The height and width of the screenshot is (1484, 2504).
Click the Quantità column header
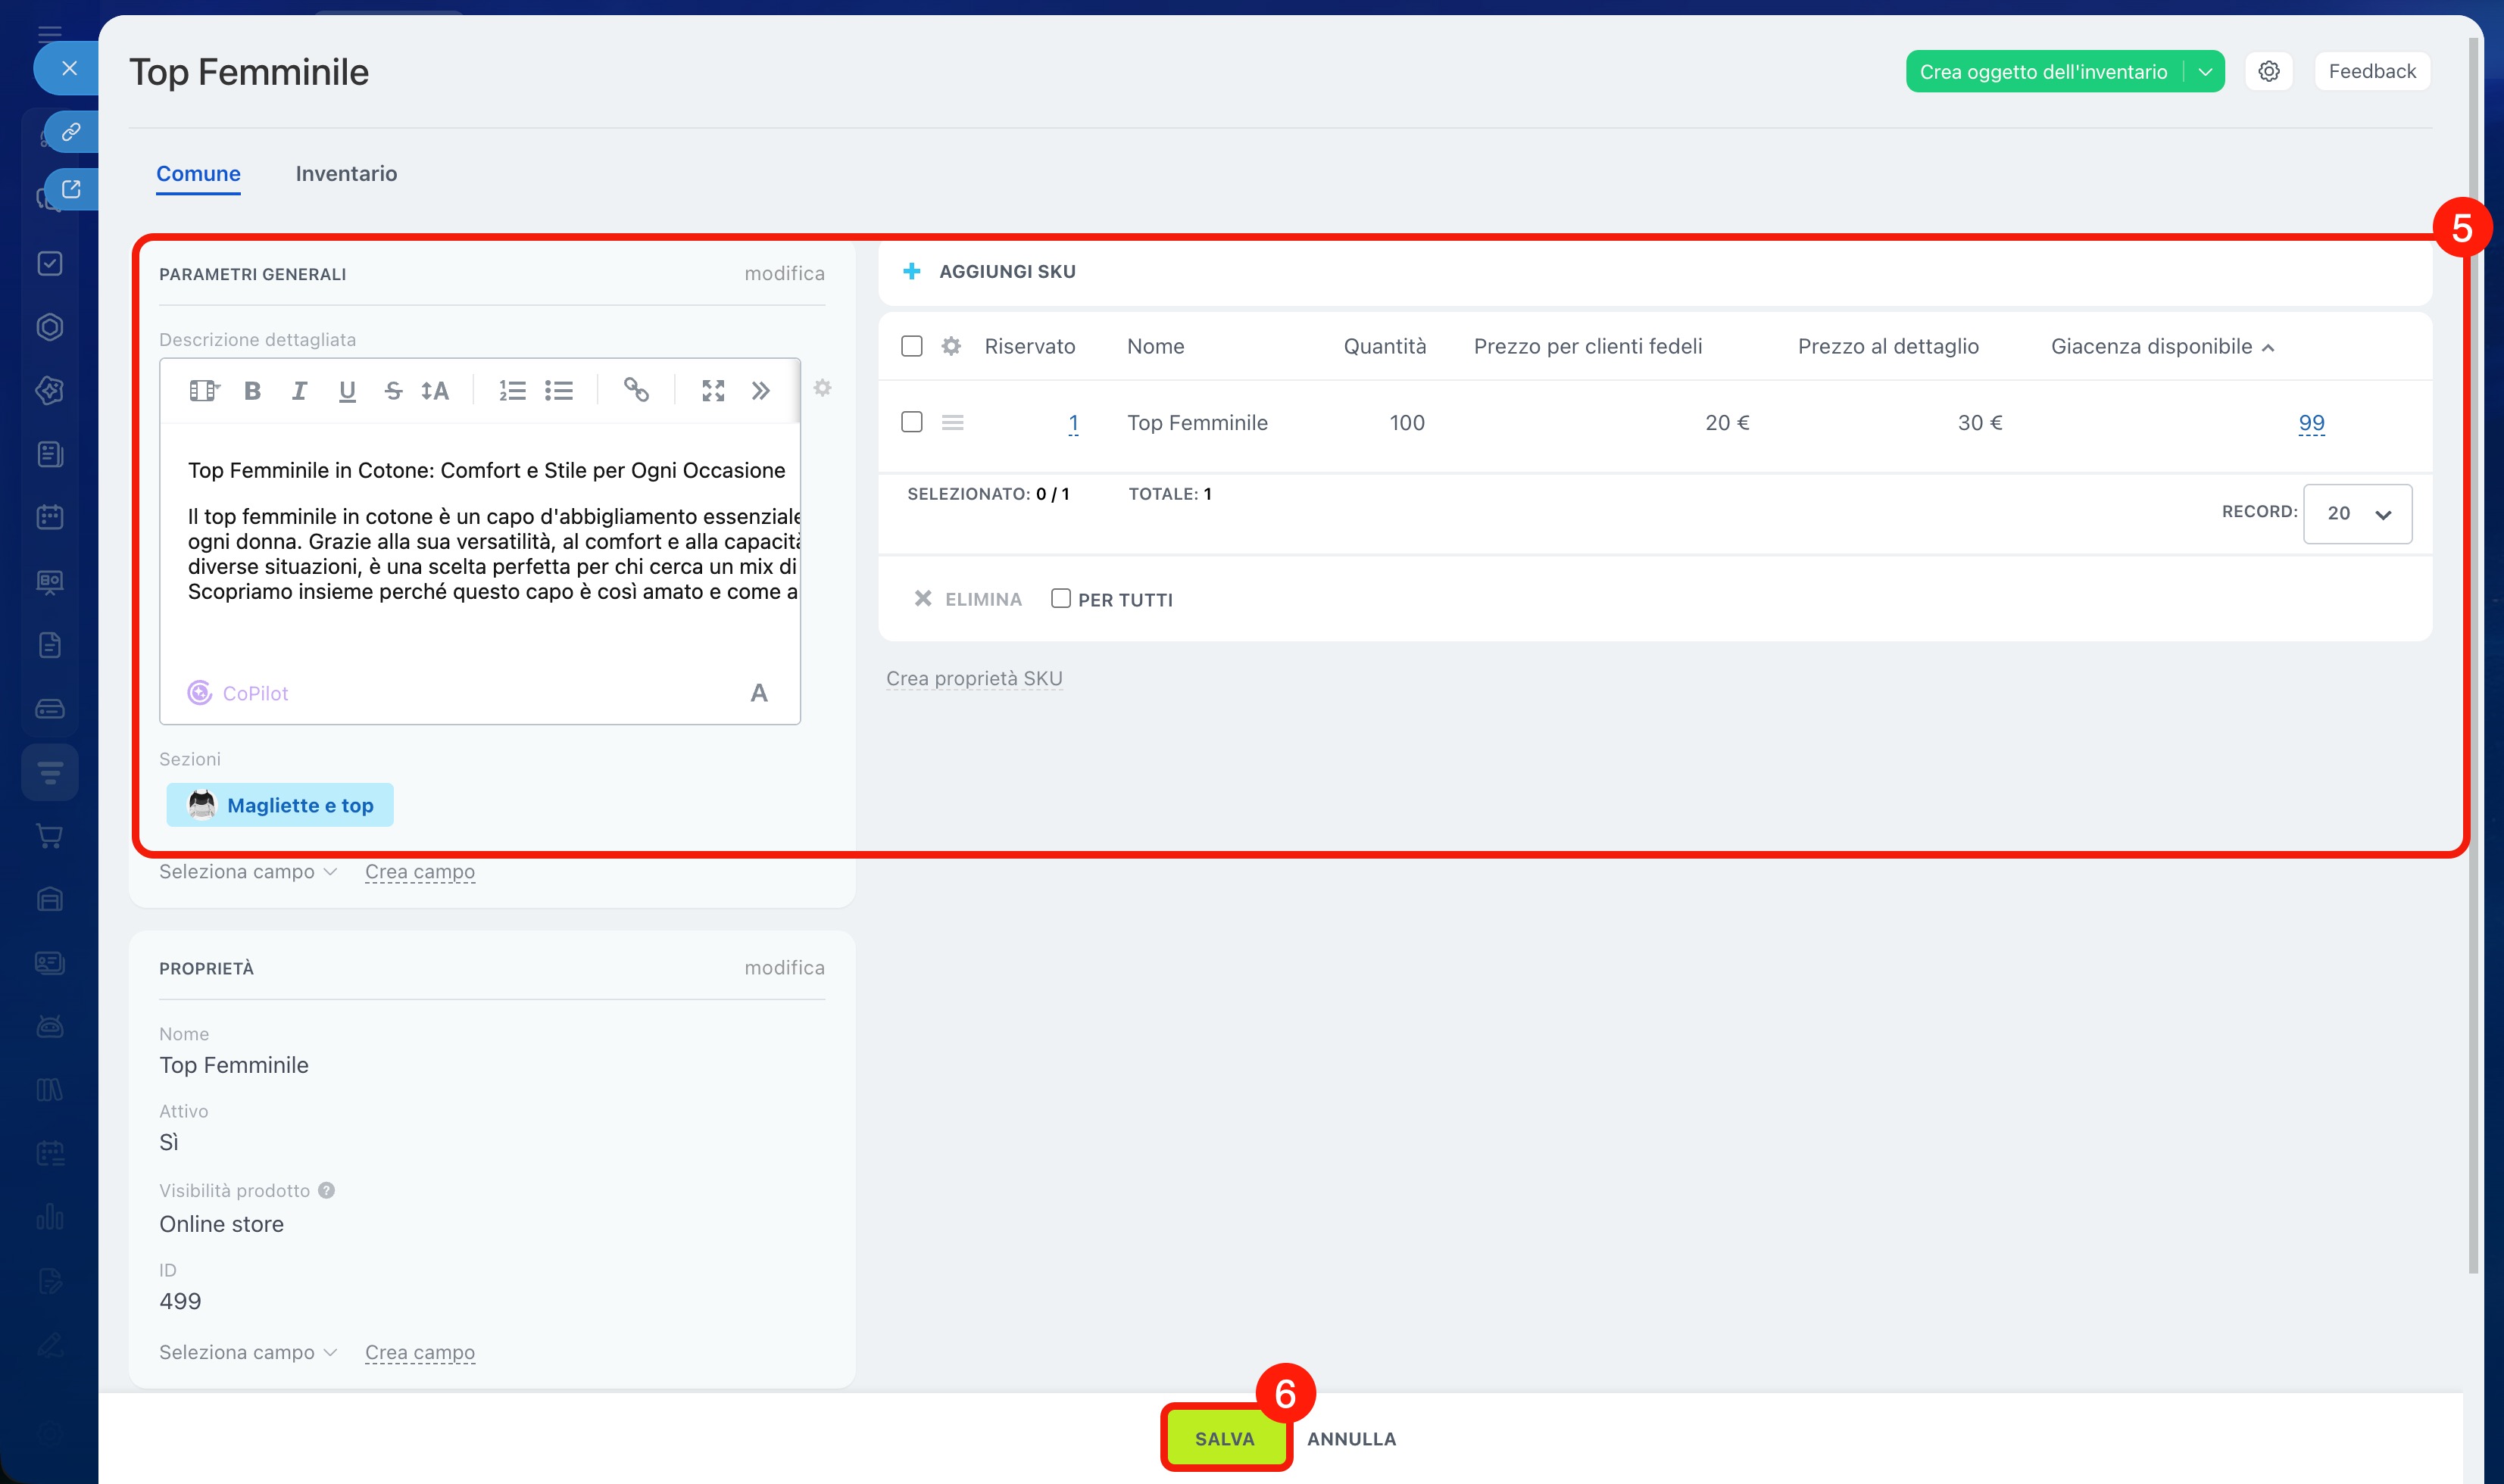click(x=1385, y=346)
